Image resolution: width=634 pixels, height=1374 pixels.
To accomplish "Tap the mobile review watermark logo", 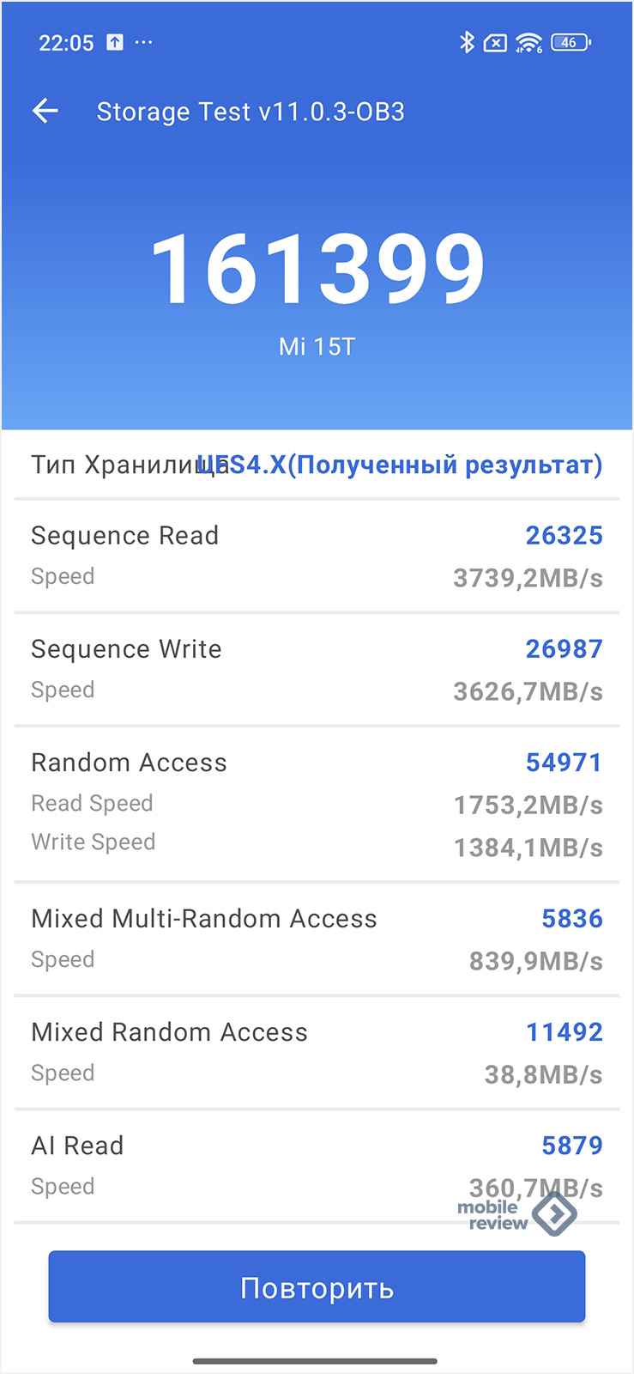I will click(517, 1214).
